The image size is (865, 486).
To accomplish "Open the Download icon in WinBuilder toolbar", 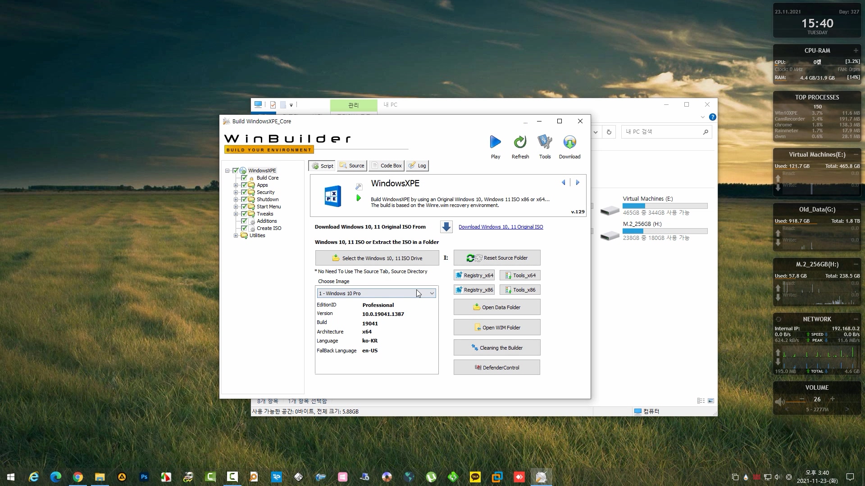I will tap(569, 143).
